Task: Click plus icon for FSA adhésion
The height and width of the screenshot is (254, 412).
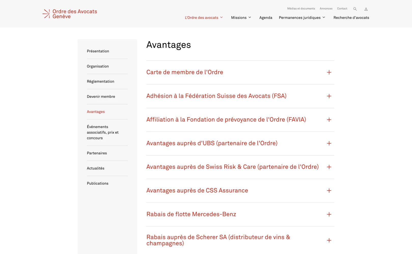Action: point(329,96)
